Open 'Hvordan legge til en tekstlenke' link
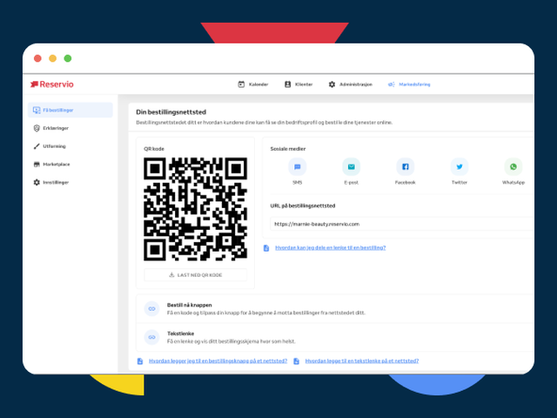 click(362, 361)
